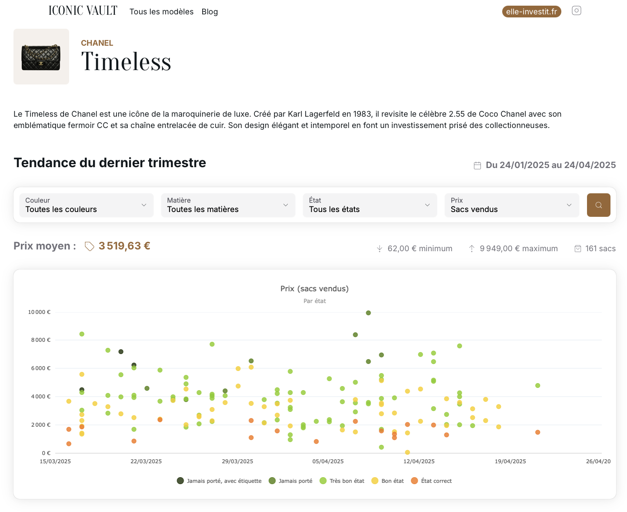Click the Chanel Timeless bag thumbnail
The height and width of the screenshot is (512, 627).
click(41, 57)
